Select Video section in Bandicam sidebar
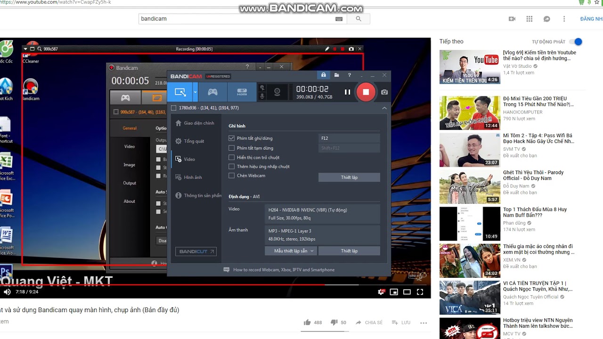 tap(185, 159)
